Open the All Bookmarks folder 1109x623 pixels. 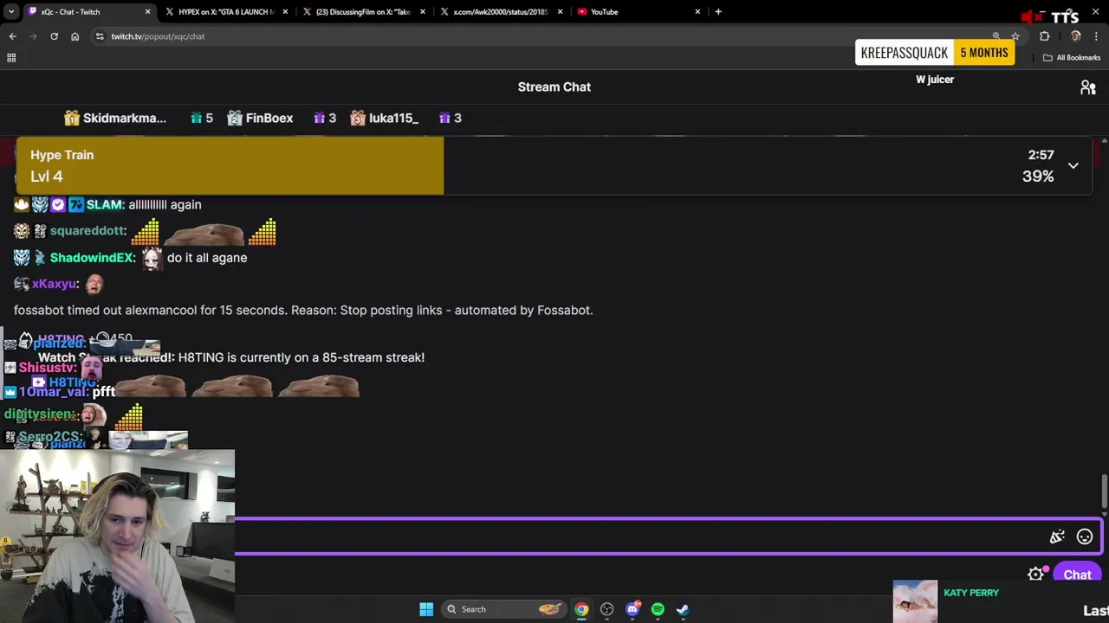click(x=1072, y=58)
